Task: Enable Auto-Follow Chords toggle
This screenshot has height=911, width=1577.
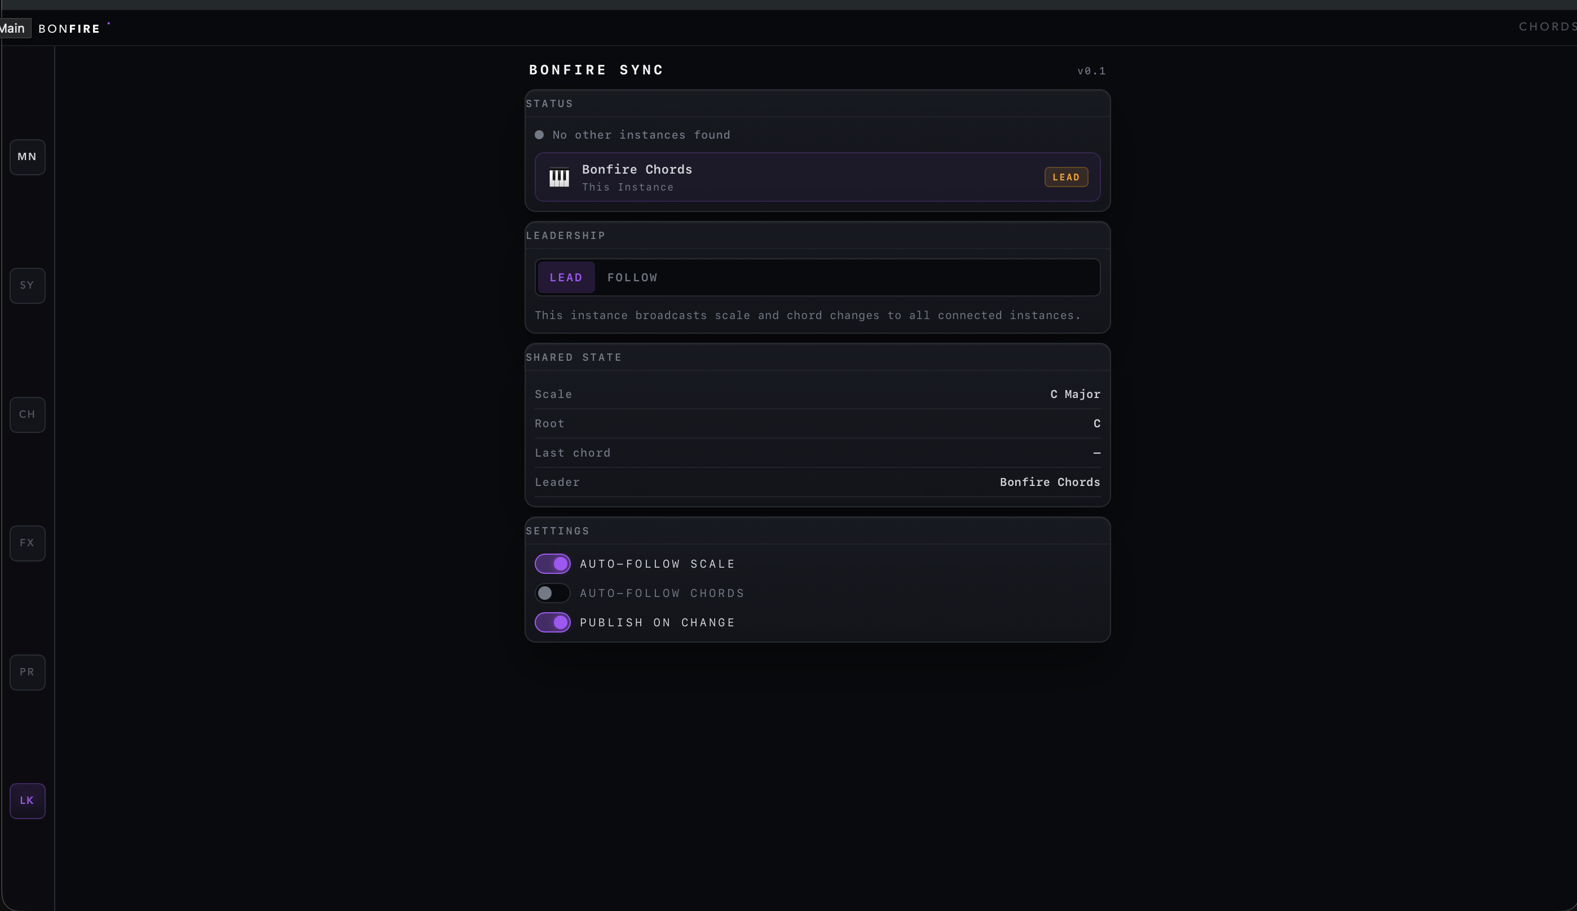Action: [552, 593]
